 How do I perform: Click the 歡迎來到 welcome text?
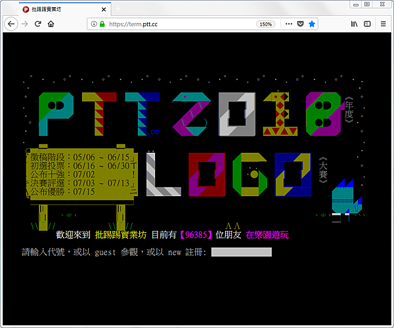point(73,235)
